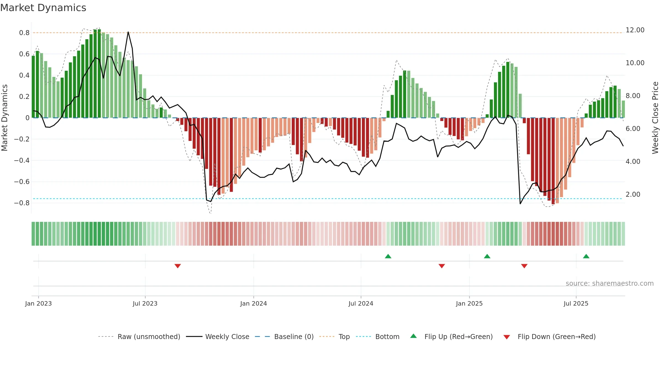663x373 pixels.
Task: Click the flip-up marker after Jul 2025
Action: [586, 256]
